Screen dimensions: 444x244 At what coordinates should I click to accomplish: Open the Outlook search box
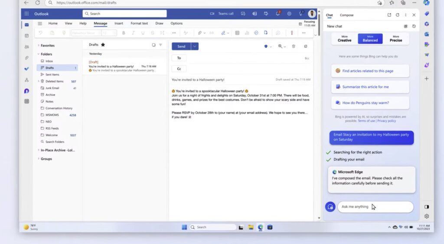[x=124, y=13]
